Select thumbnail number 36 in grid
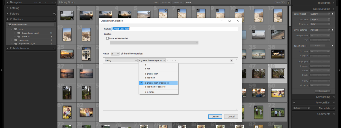Screen dimensions: 341x128 278,54
